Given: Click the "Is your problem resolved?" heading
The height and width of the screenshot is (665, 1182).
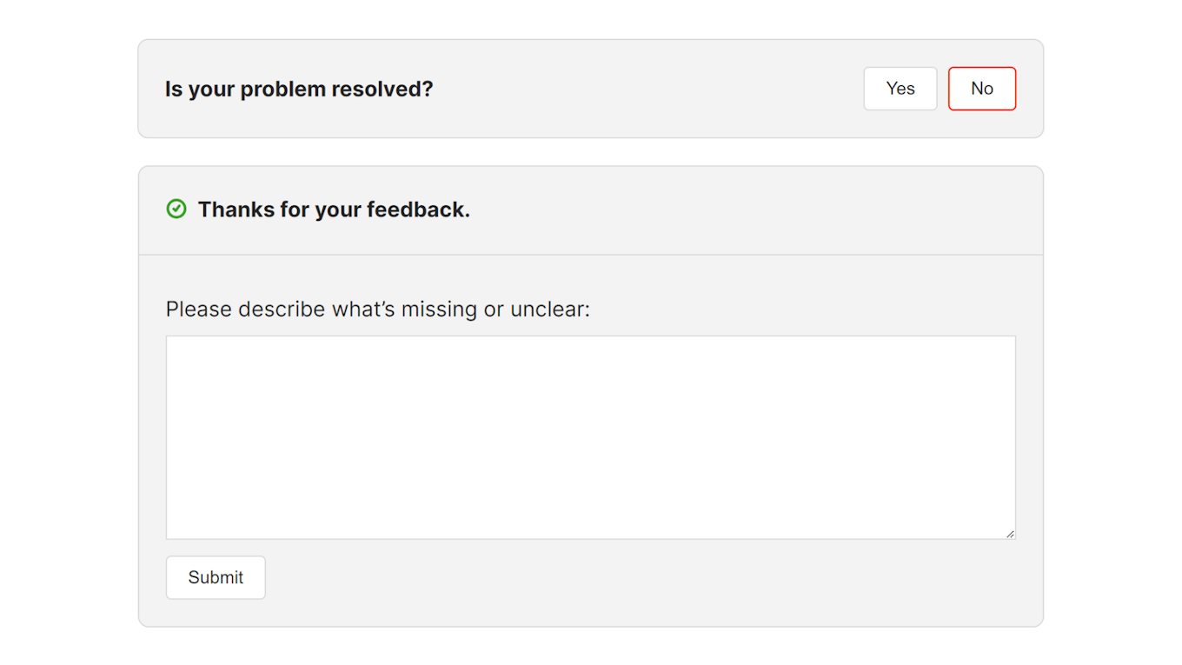Looking at the screenshot, I should (x=299, y=89).
